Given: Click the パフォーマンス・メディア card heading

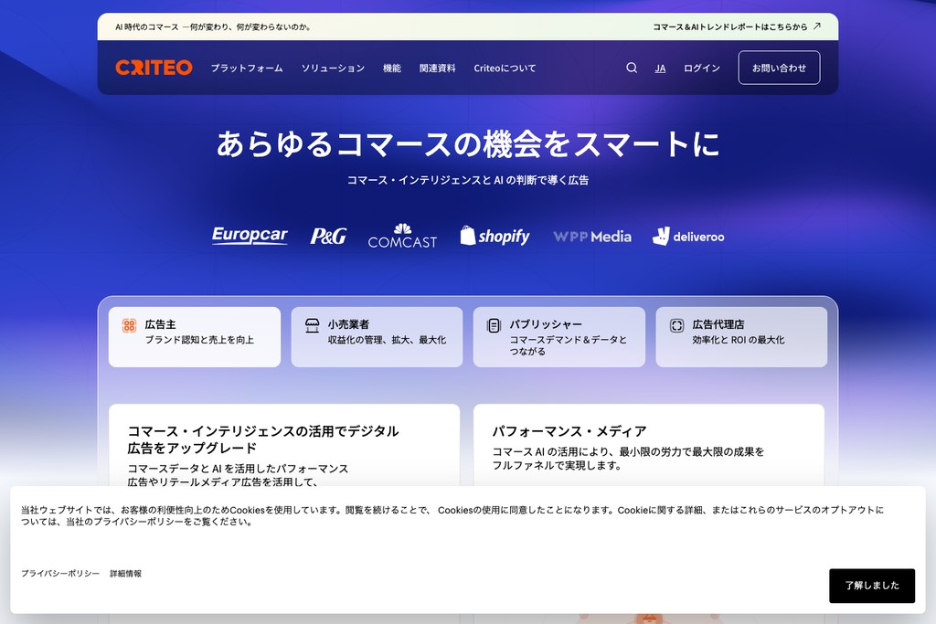Looking at the screenshot, I should point(569,430).
